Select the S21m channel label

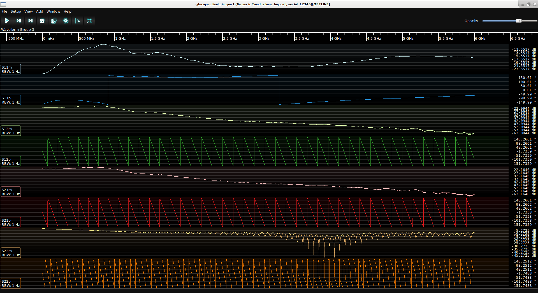(11, 192)
